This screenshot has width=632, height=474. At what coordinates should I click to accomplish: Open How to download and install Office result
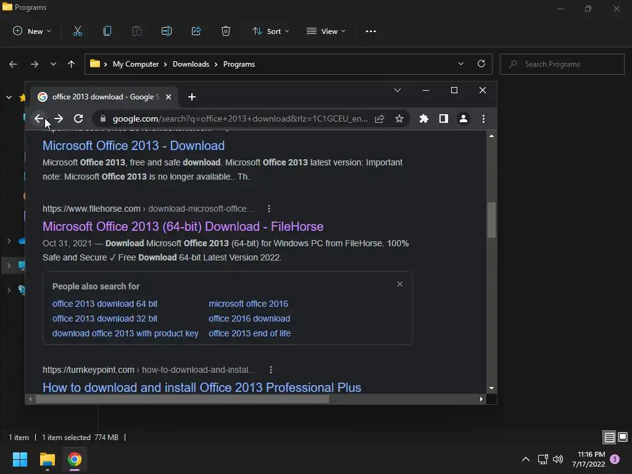202,388
